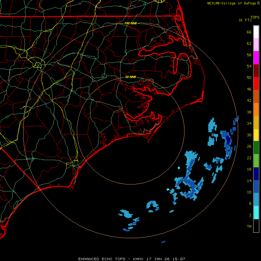Click the navy 18 kft legend swatch
The image size is (261, 261).
coord(256,174)
